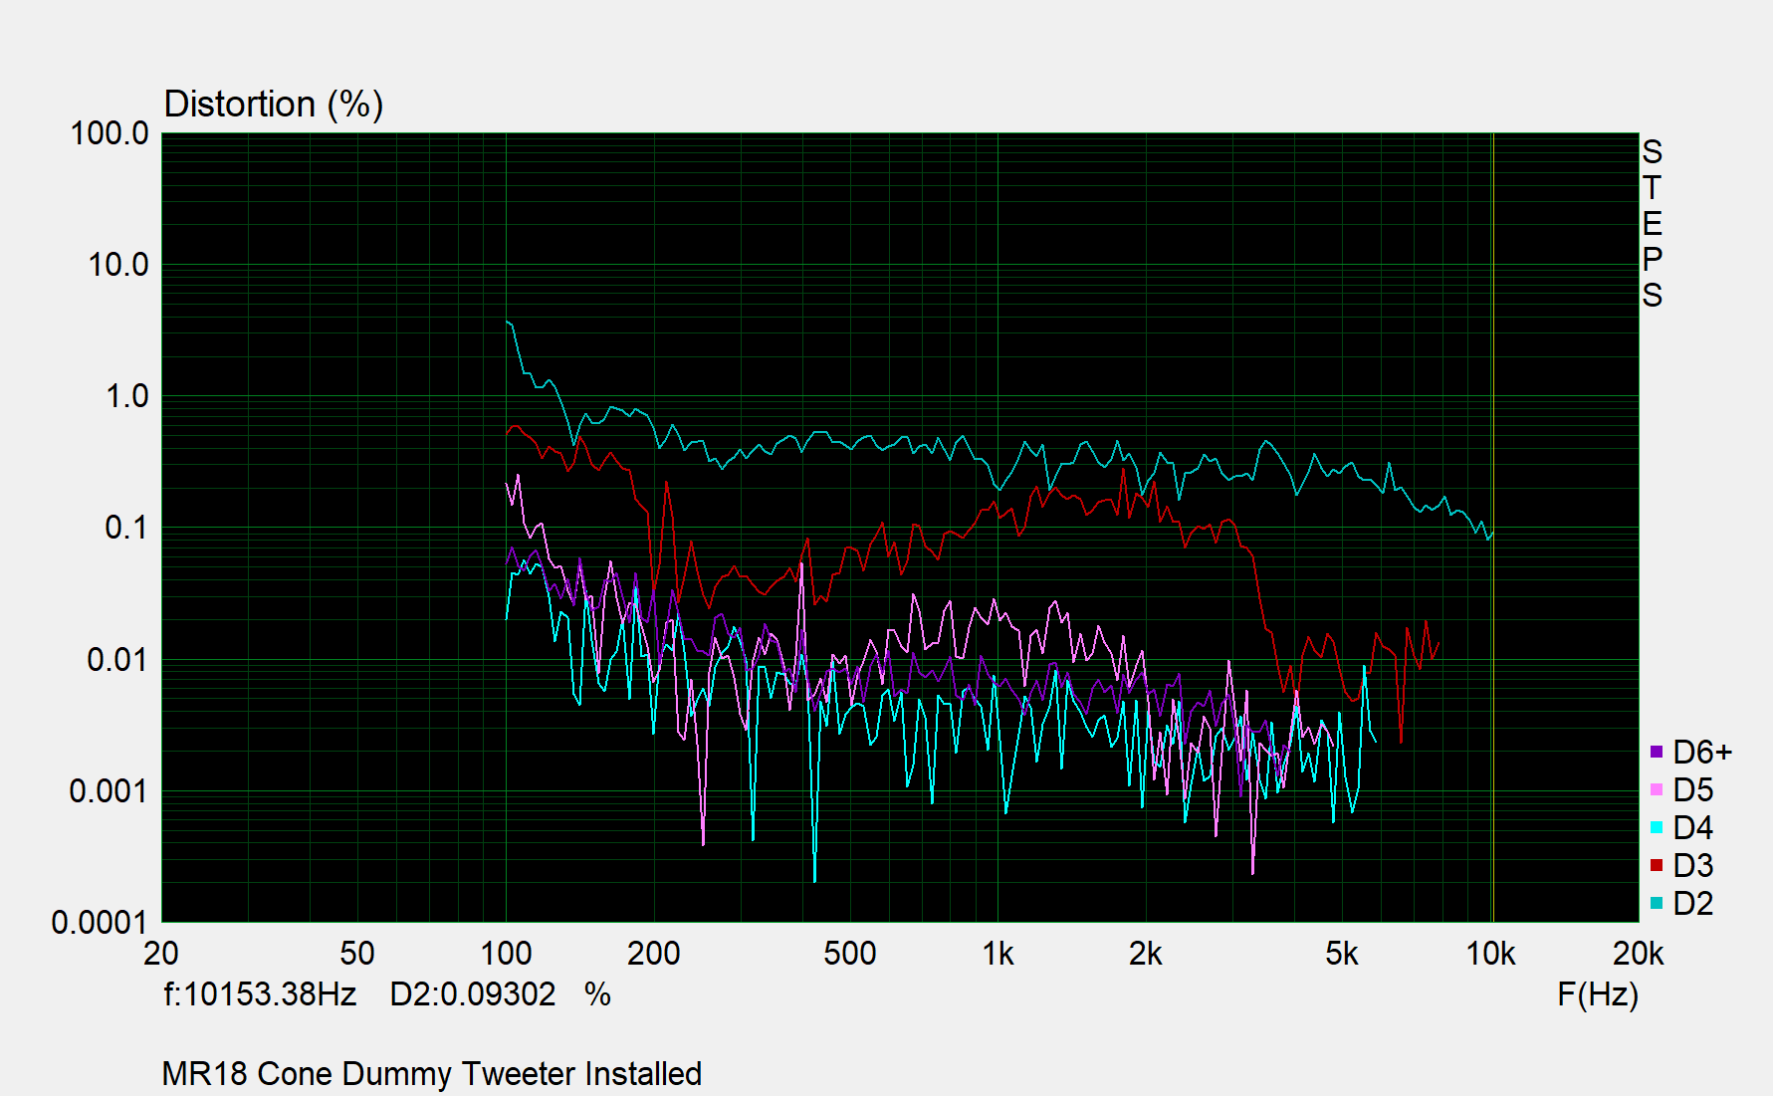The image size is (1773, 1096).
Task: Select the D2 legend label
Action: [x=1693, y=903]
